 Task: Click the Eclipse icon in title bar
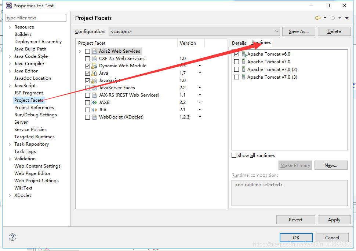tap(9, 5)
